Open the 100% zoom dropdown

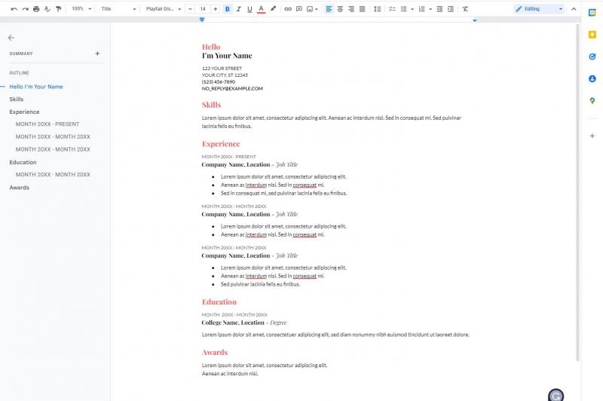point(81,9)
